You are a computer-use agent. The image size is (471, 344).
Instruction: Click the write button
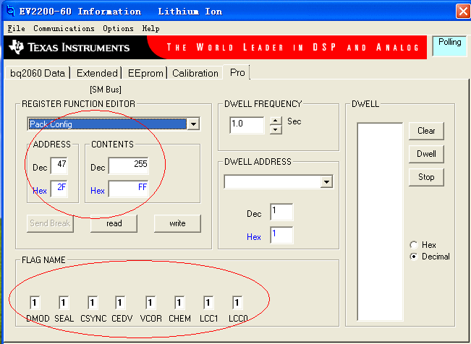click(x=177, y=223)
